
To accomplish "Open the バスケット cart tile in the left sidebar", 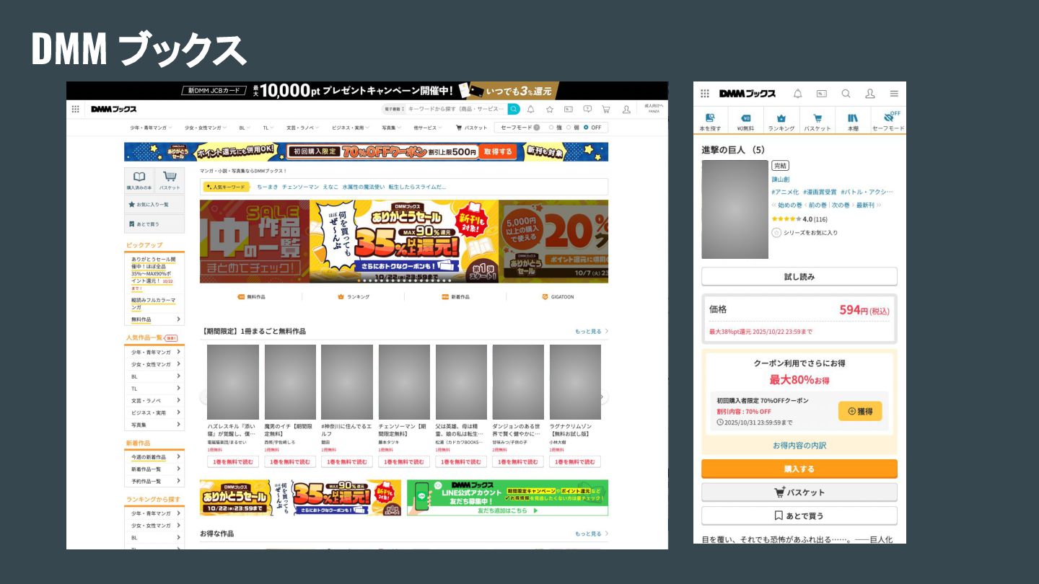I will pos(170,180).
